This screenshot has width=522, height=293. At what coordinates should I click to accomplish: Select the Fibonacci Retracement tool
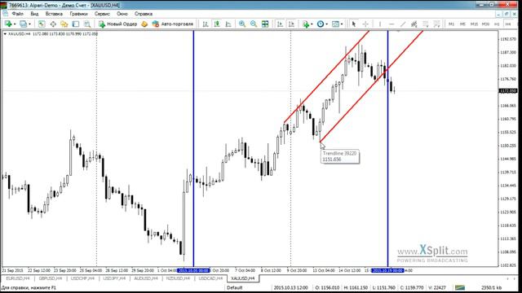point(426,24)
